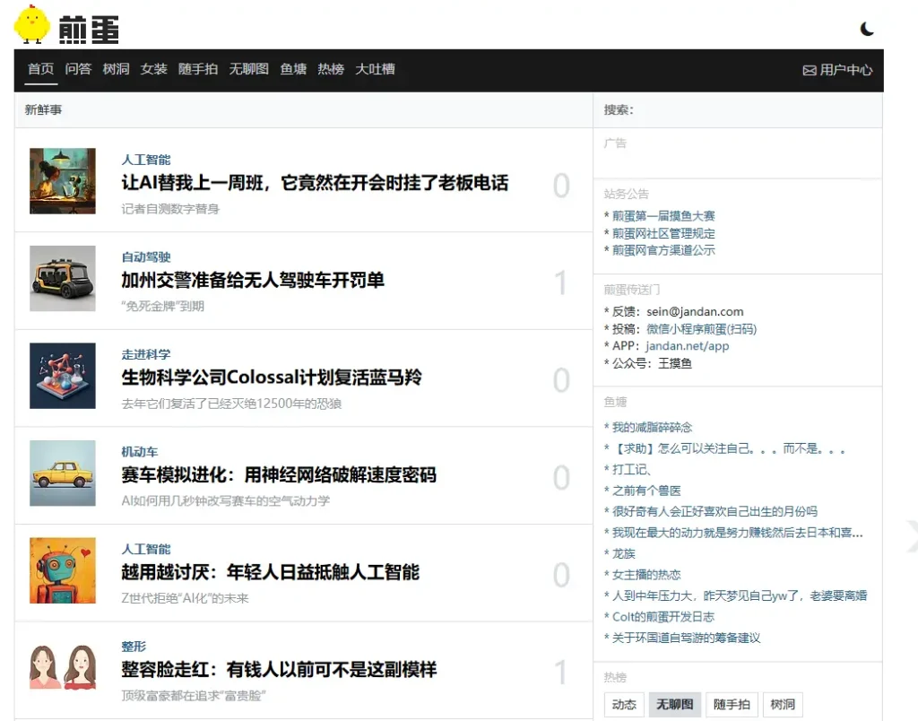Click yellow car thumbnail

pyautogui.click(x=63, y=473)
